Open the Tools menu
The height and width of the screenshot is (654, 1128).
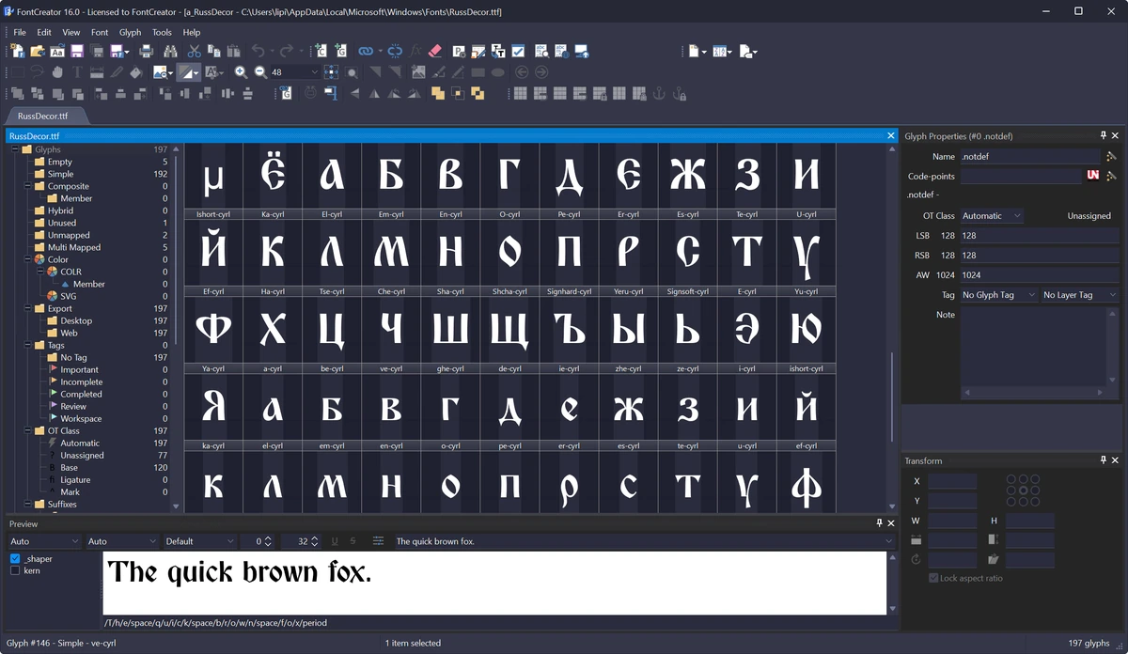[162, 32]
